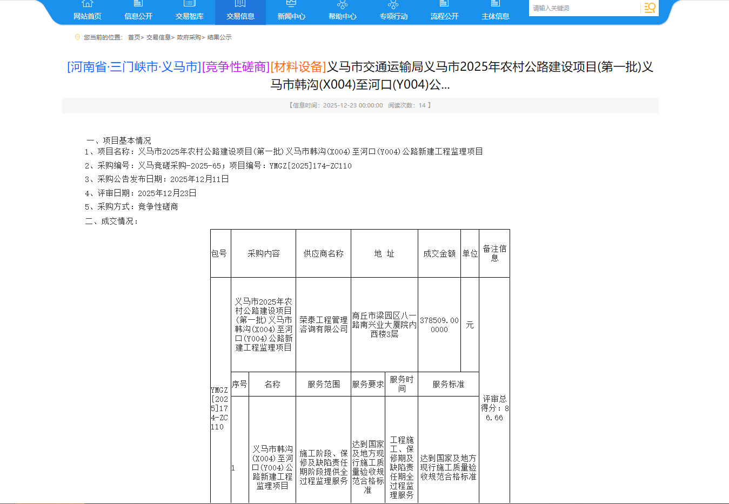Click the list icon above 交易智库
The image size is (729, 504).
[189, 4]
